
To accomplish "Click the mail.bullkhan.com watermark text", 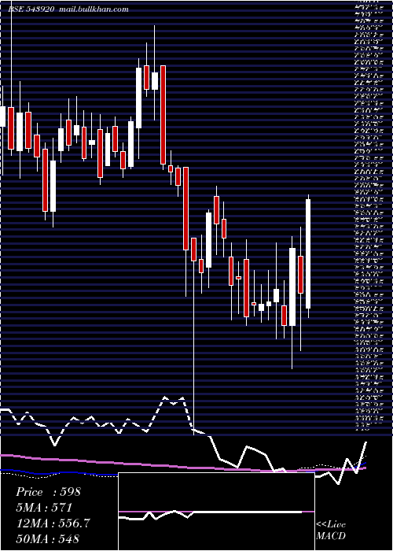I will 94,9.
